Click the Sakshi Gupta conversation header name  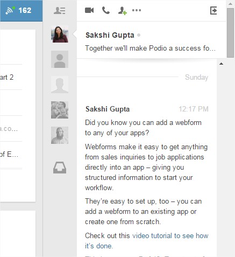110,35
